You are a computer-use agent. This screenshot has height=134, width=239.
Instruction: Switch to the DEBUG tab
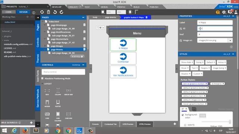[105, 7]
